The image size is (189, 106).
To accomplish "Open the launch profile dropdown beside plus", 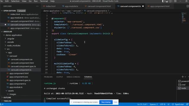I will point(185,77).
